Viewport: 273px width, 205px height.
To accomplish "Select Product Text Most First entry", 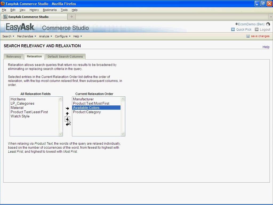I will (x=97, y=103).
